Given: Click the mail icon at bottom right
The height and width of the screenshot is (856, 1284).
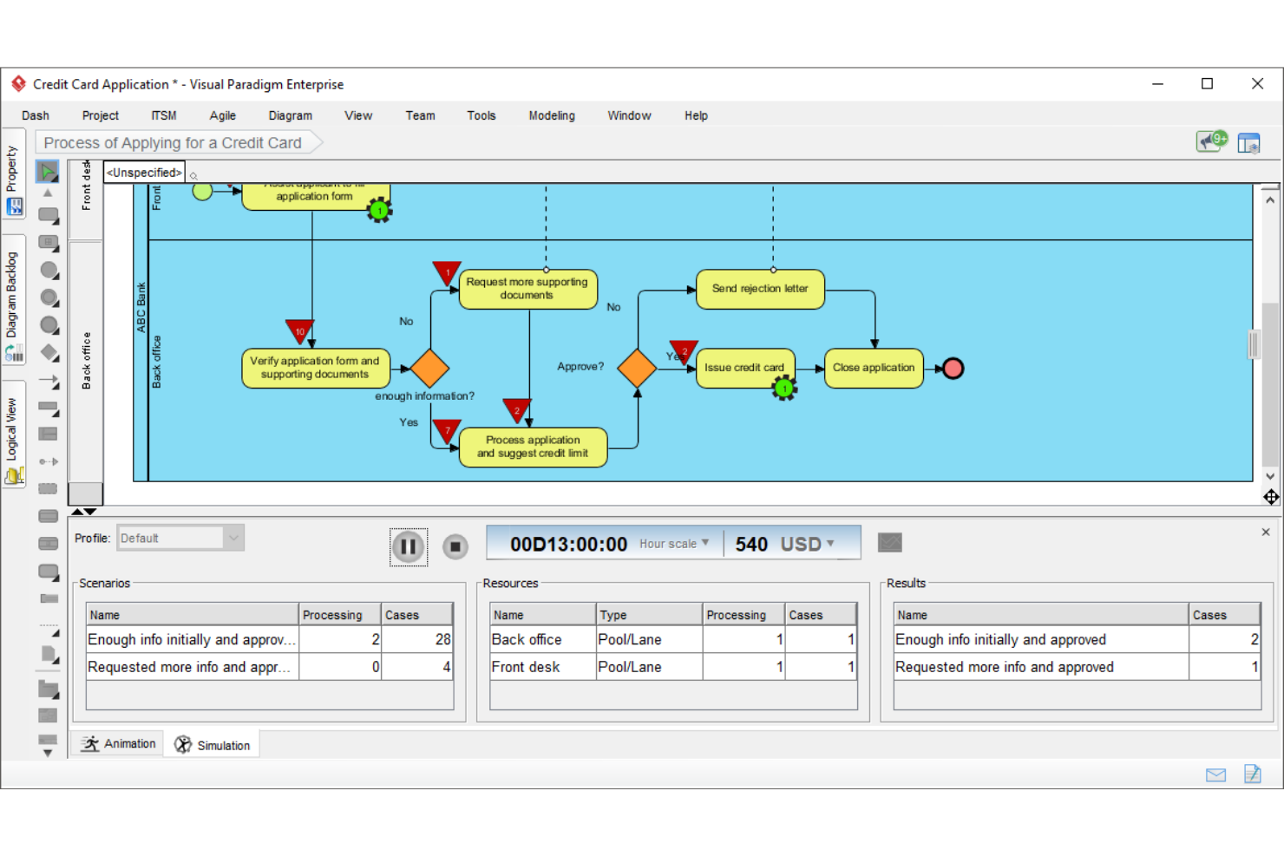Looking at the screenshot, I should point(1215,774).
